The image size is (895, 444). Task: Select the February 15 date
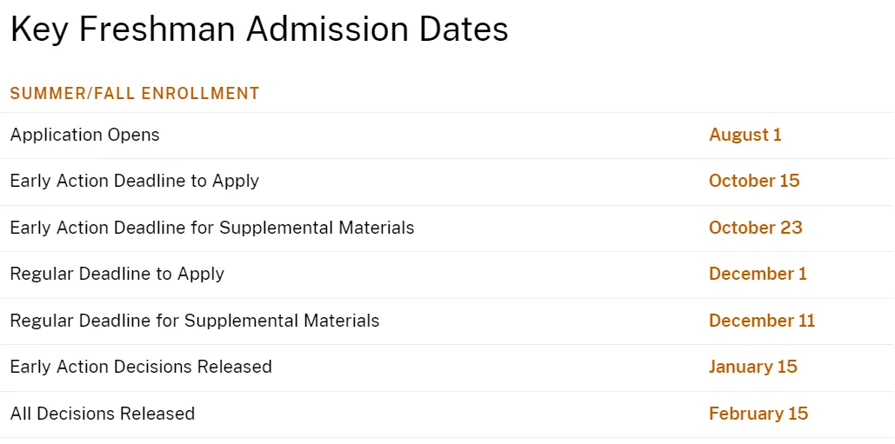(758, 414)
